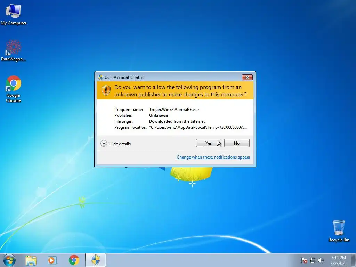Close the User Account Control dialog

pyautogui.click(x=247, y=78)
